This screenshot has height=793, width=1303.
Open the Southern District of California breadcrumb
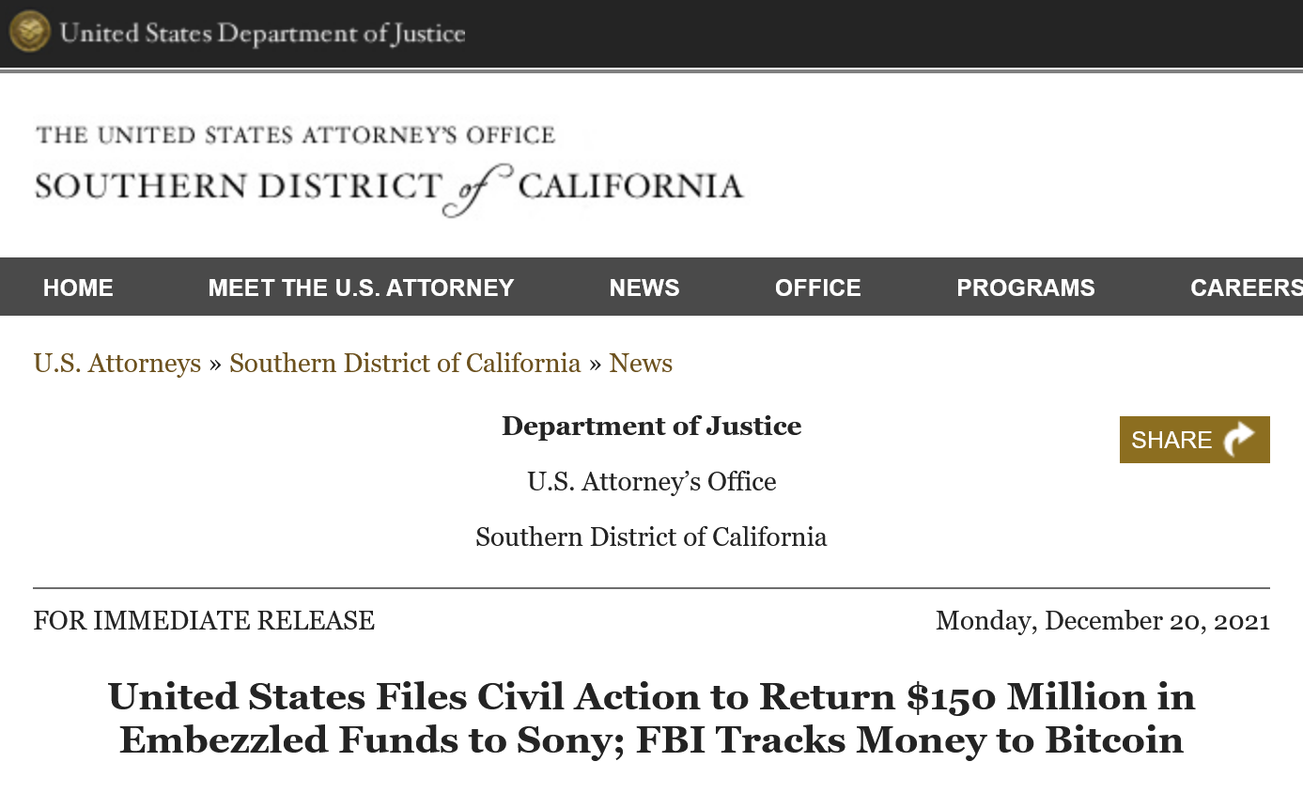(x=405, y=364)
